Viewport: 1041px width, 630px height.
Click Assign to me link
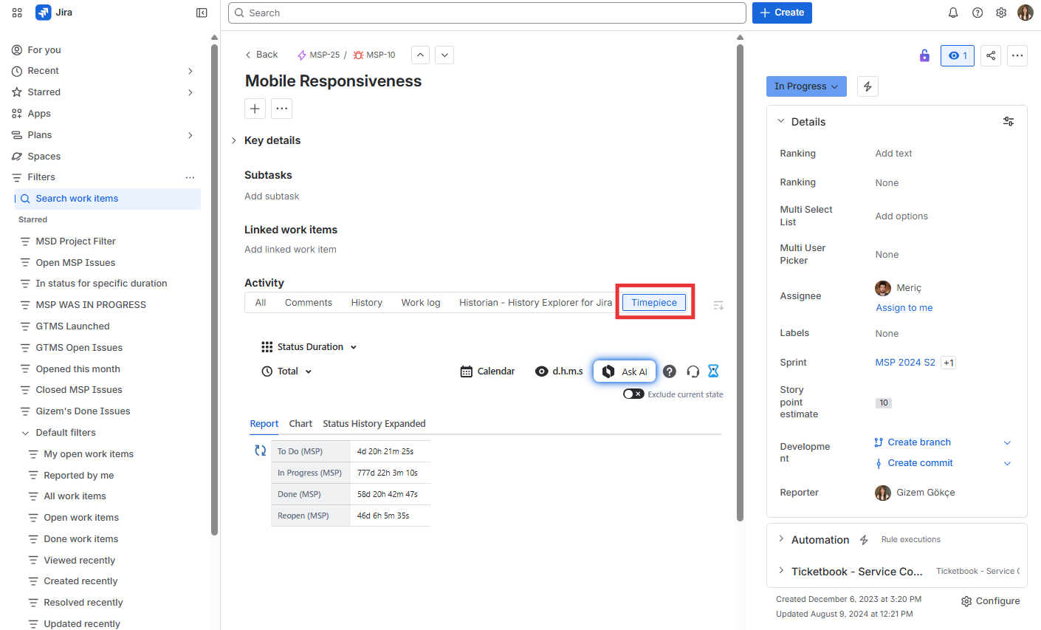tap(904, 308)
